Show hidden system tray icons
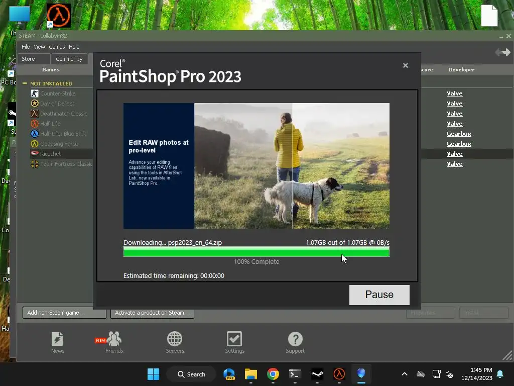 point(405,374)
